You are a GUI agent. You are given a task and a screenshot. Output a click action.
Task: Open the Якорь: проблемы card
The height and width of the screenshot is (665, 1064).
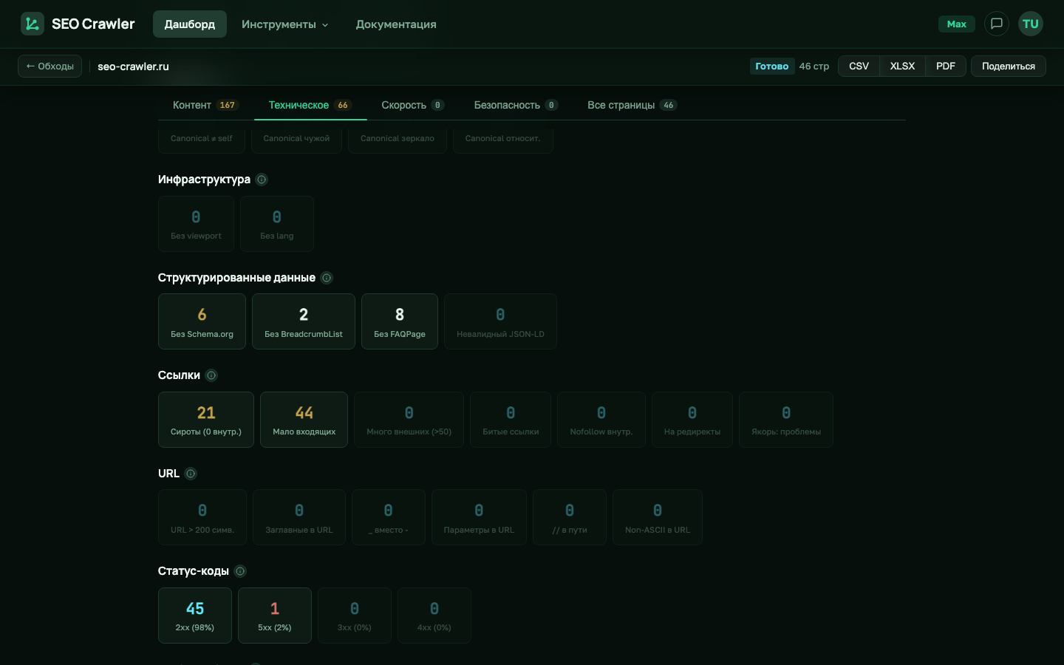coord(786,420)
